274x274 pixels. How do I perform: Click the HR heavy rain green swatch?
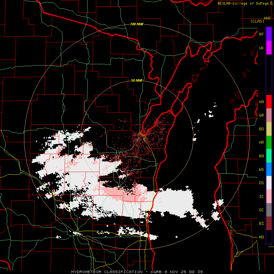(269, 142)
